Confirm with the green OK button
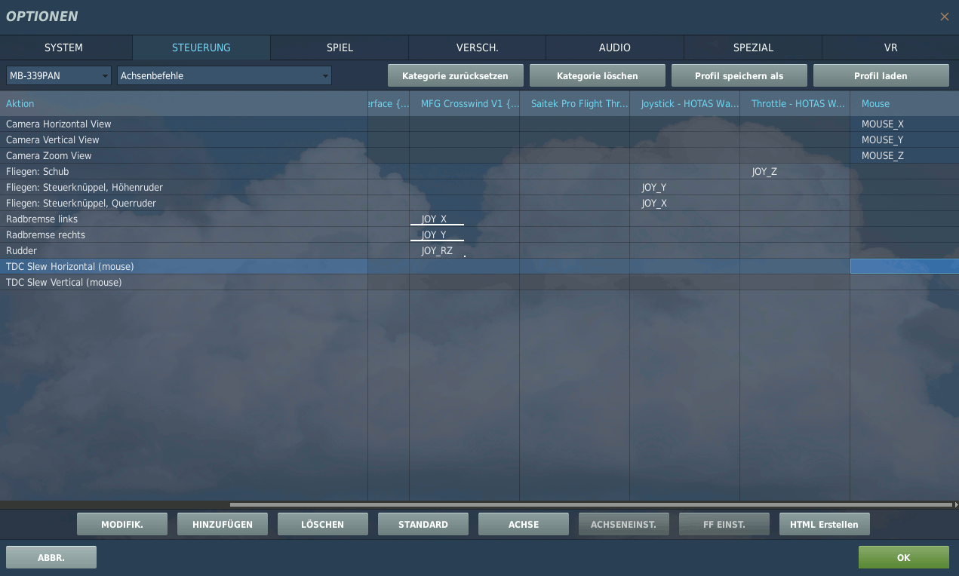The image size is (959, 576). (x=903, y=557)
